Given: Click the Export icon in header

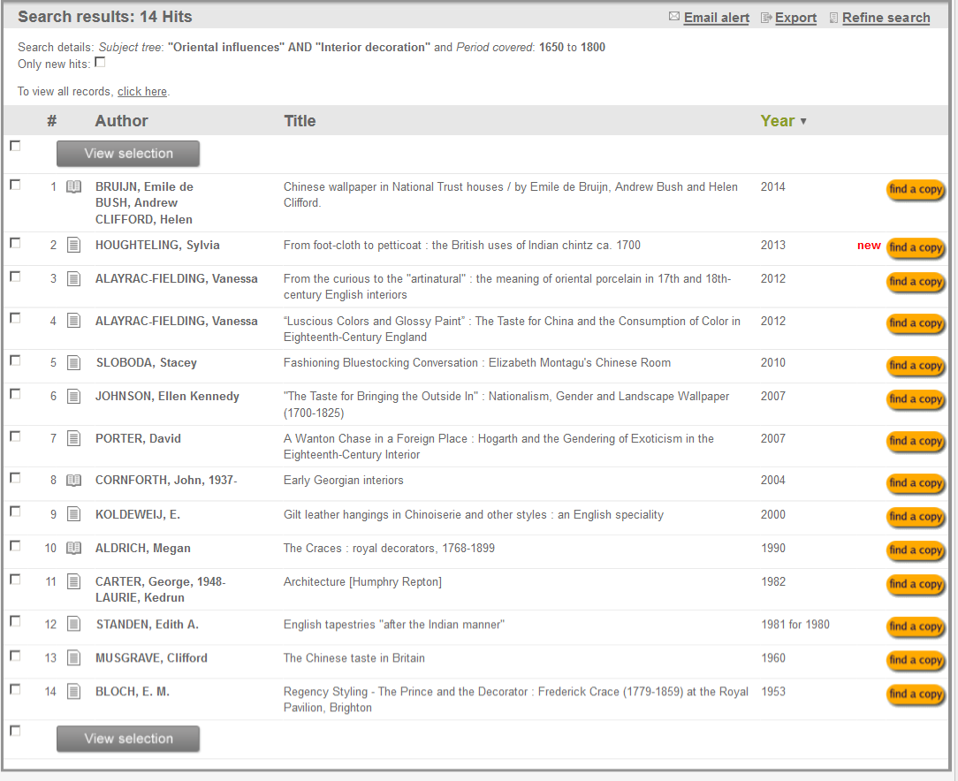Looking at the screenshot, I should 766,18.
